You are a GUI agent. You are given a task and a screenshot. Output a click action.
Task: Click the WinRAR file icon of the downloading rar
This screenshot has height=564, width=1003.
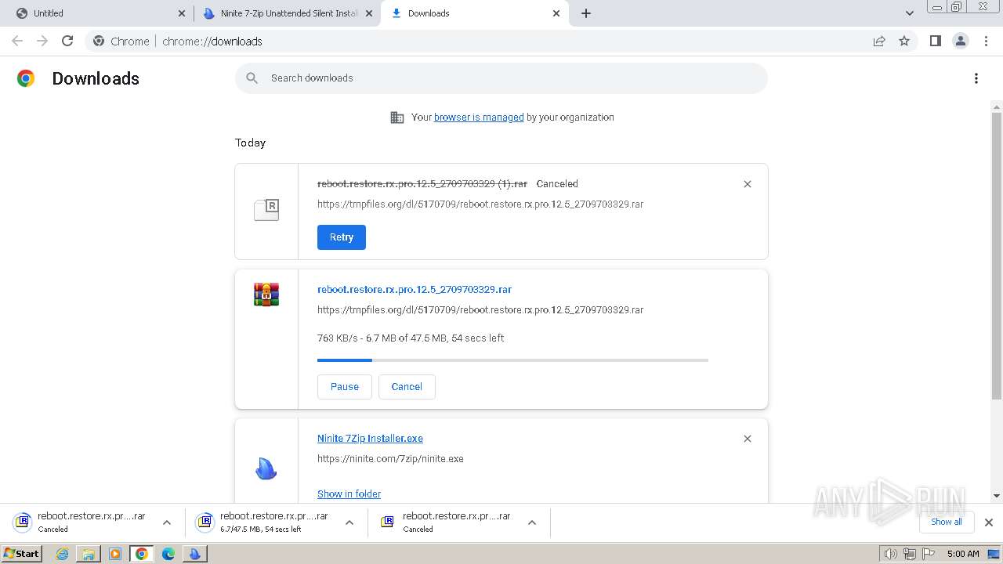tap(266, 295)
